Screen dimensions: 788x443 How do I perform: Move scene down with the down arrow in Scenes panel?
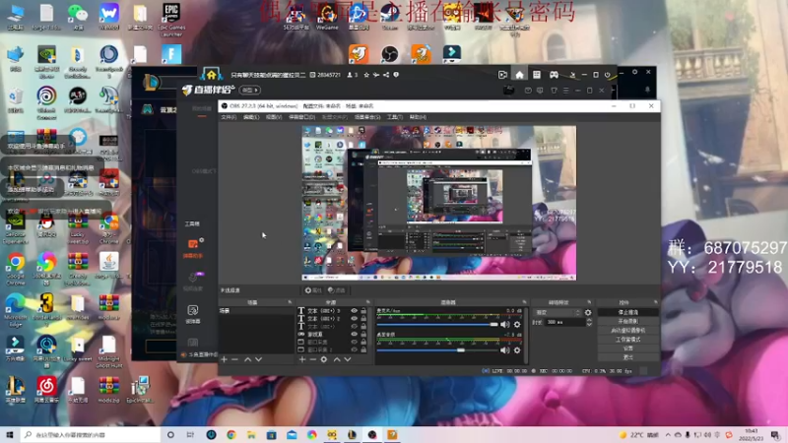click(258, 359)
